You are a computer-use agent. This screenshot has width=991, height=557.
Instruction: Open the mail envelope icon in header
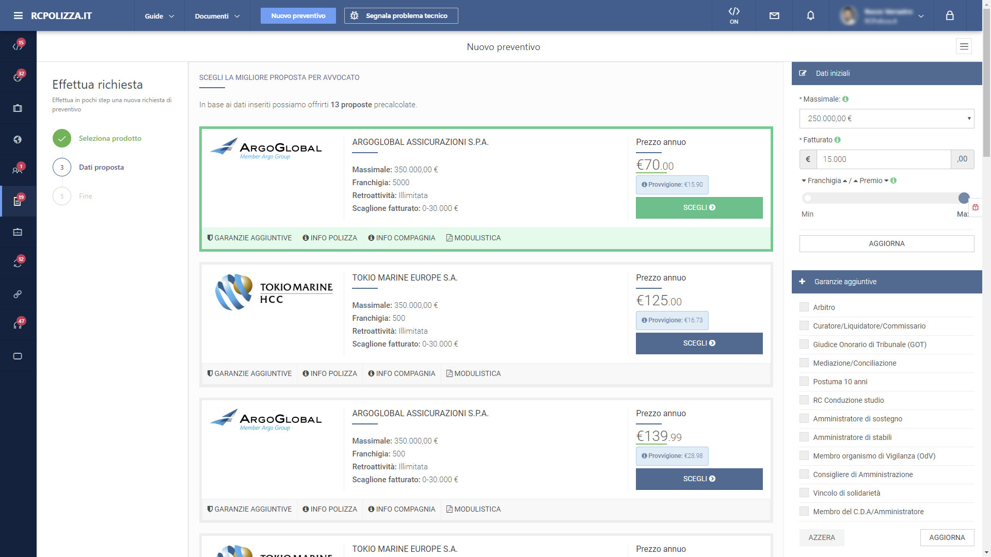tap(774, 15)
